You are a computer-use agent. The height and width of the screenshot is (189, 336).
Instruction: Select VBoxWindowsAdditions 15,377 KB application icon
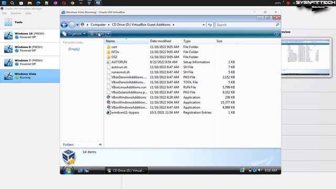pos(109,102)
